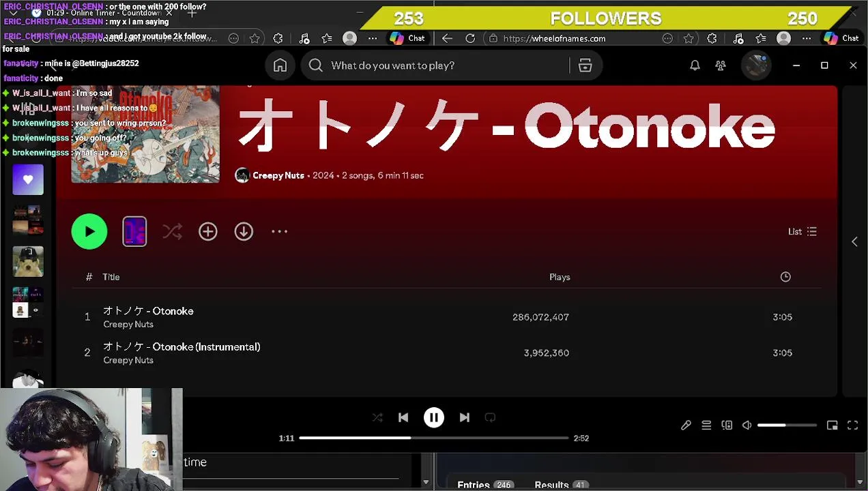Open the Spotify profile avatar menu
Screen dimensions: 868x491
coord(756,65)
